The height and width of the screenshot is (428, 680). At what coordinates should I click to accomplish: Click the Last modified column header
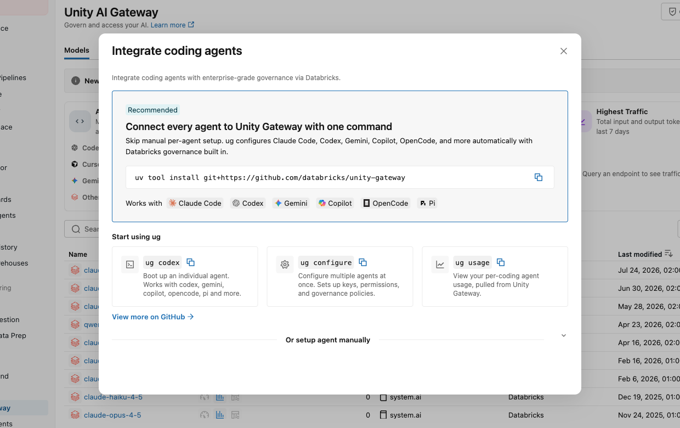[640, 254]
